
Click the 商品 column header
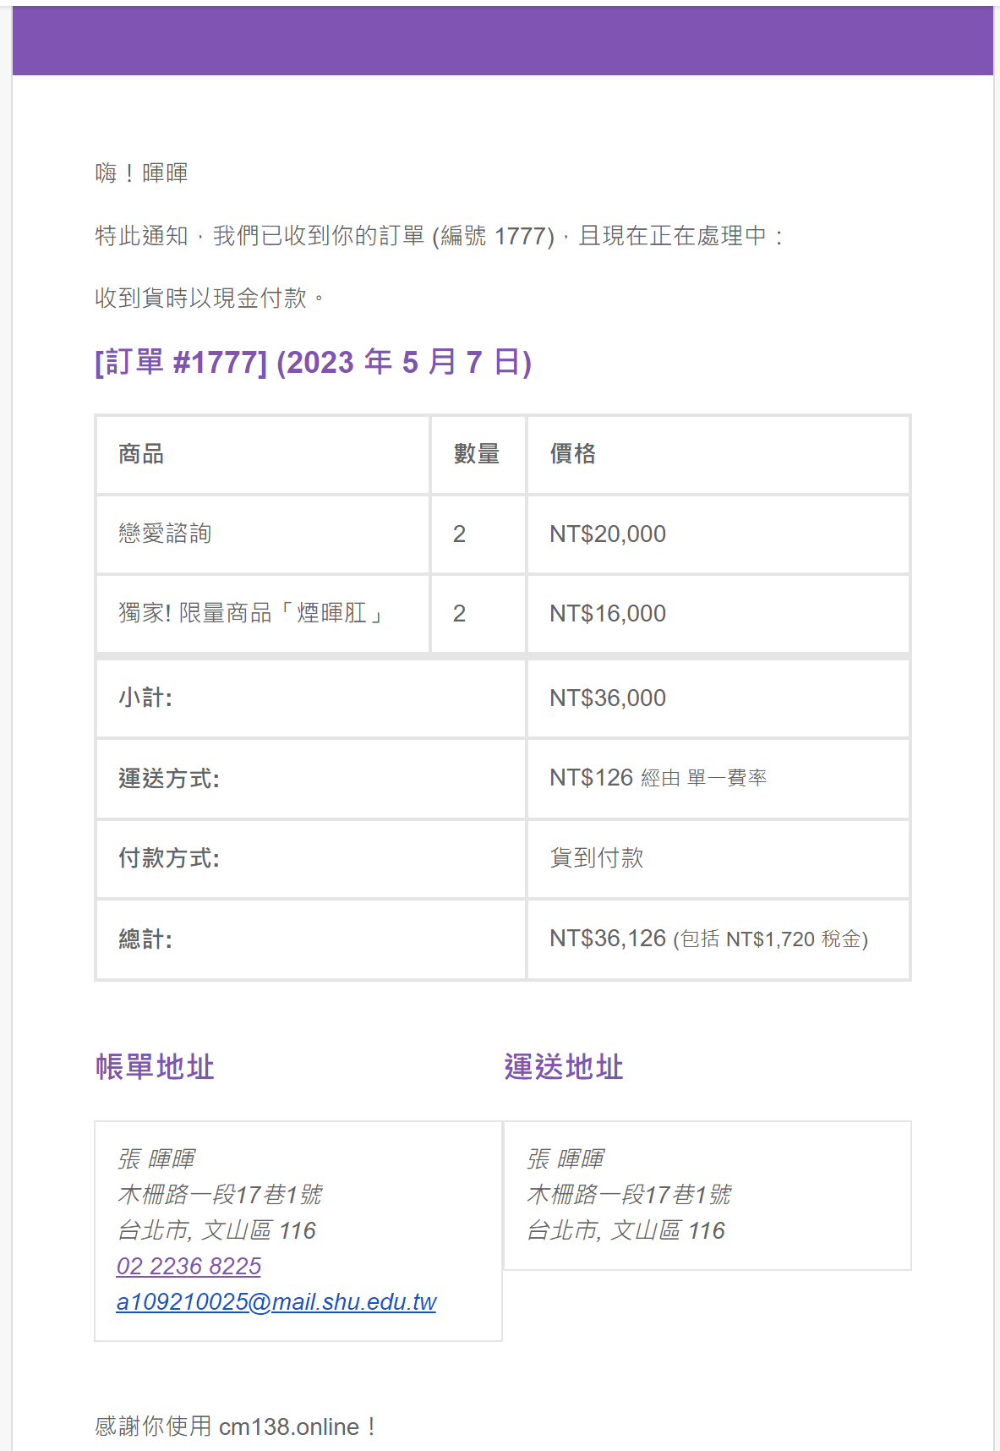[x=141, y=454]
